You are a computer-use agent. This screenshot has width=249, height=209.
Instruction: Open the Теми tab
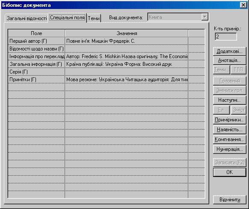pyautogui.click(x=94, y=18)
